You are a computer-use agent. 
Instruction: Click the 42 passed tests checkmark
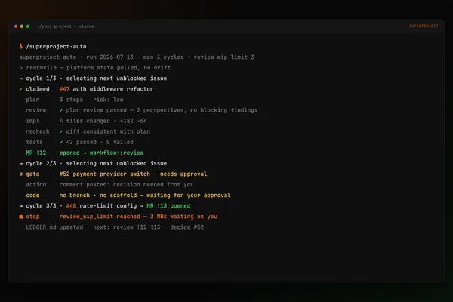pyautogui.click(x=61, y=142)
